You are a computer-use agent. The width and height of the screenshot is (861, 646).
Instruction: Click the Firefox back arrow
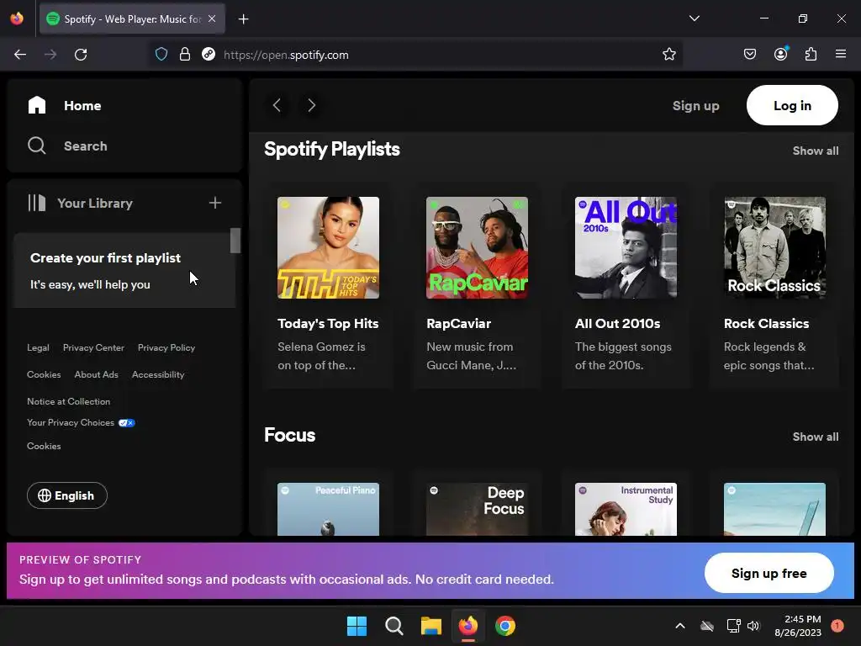[x=20, y=55]
